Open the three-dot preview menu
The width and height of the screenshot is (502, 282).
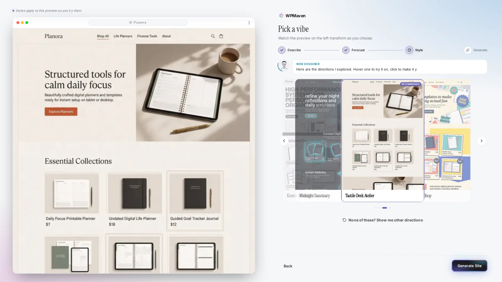click(x=249, y=23)
